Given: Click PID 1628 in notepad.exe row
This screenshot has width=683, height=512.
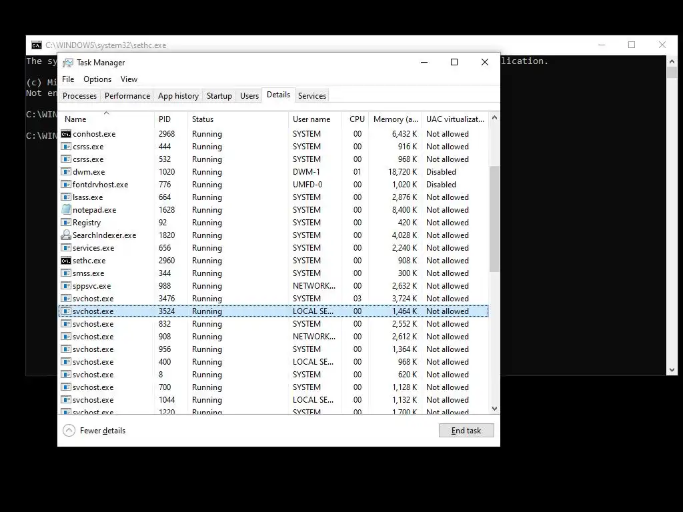Looking at the screenshot, I should pyautogui.click(x=167, y=210).
